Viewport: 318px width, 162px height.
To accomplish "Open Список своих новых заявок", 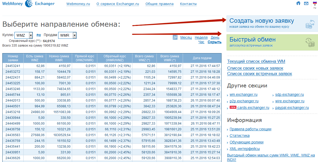I will click(x=255, y=68).
